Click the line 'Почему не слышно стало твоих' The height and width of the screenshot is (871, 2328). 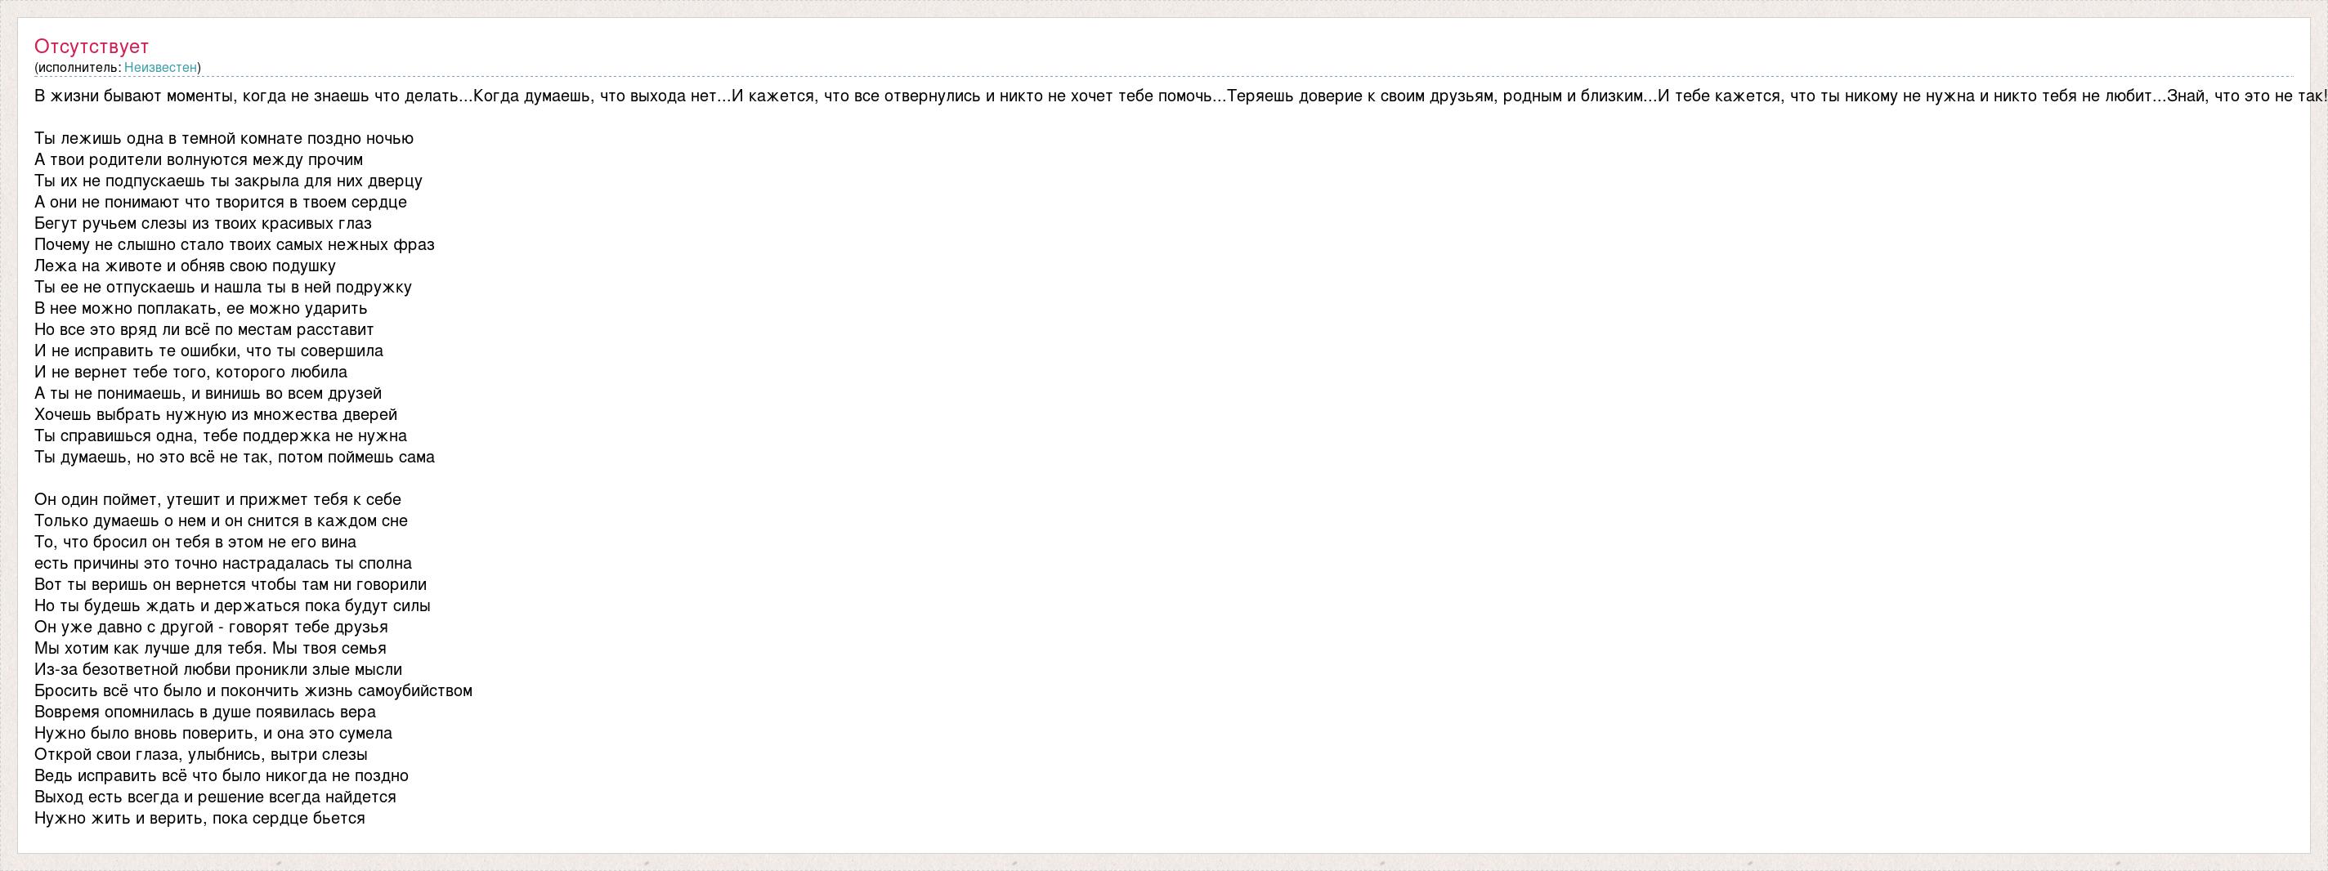pos(234,245)
